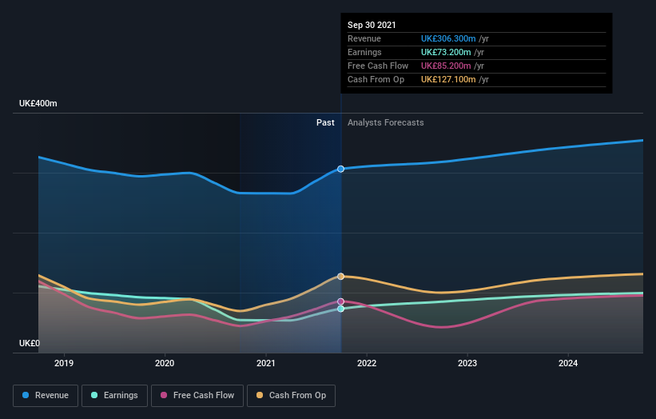
Task: Toggle the Revenue legend button
Action: coord(46,396)
